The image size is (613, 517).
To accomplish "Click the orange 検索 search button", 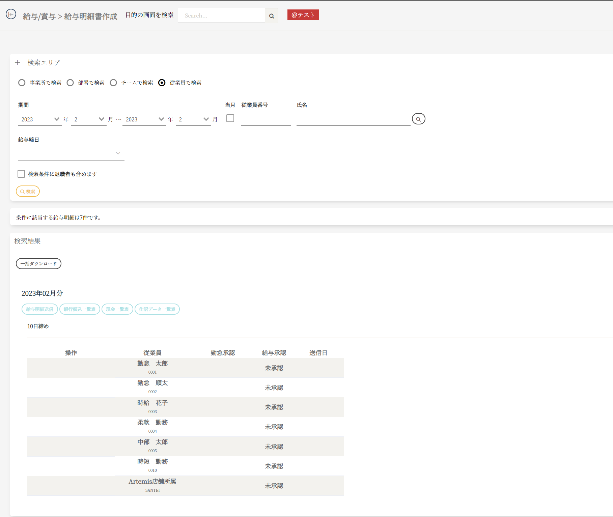I will click(28, 192).
